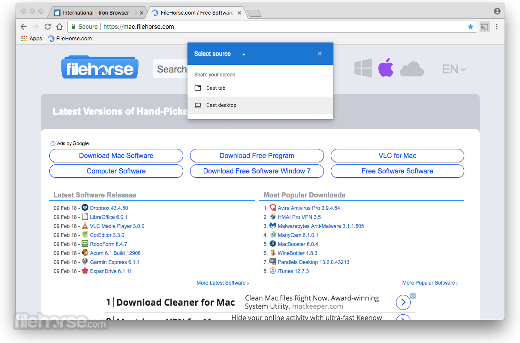Click the Cast desktop laptop icon
This screenshot has width=520, height=343.
point(198,105)
